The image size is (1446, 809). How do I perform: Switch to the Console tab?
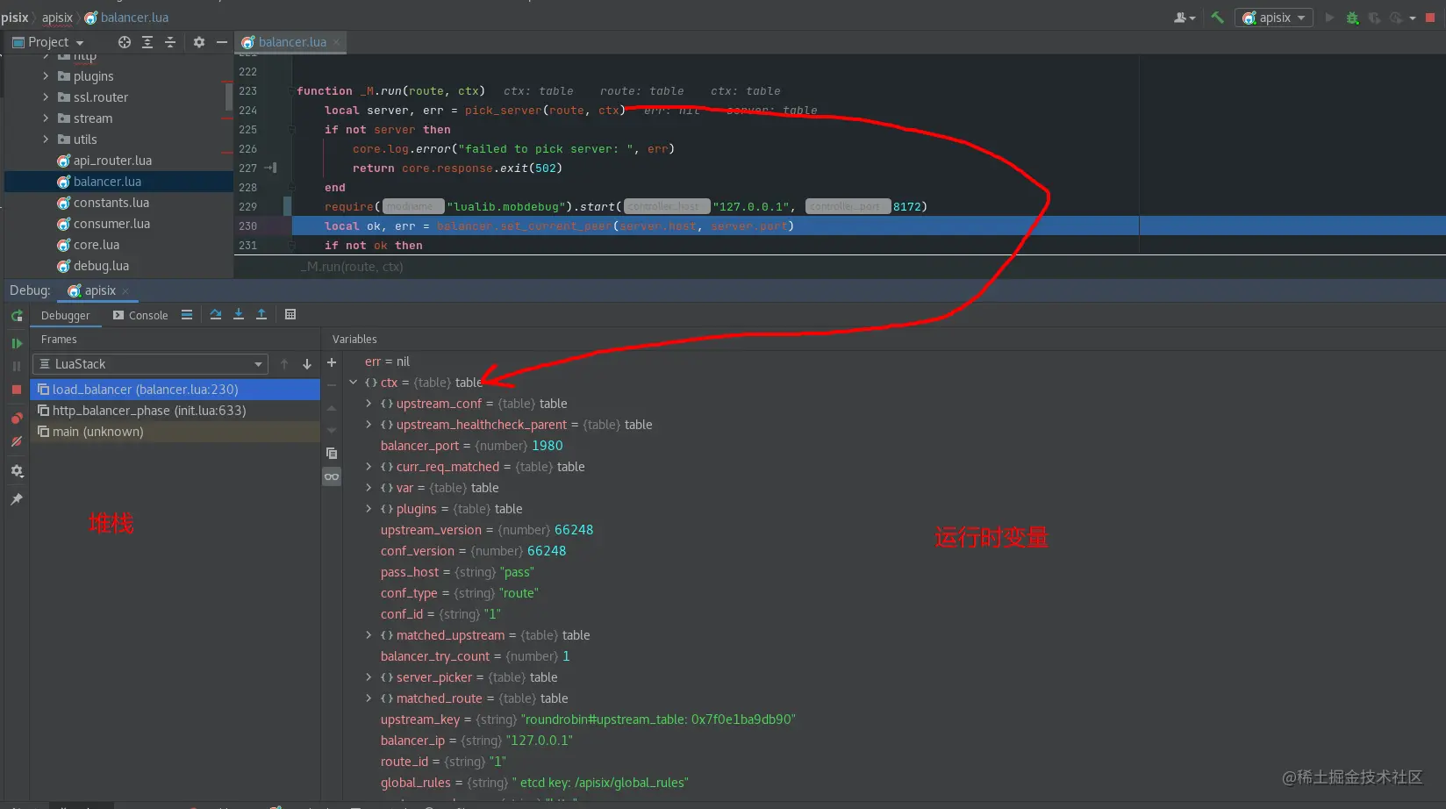(x=140, y=315)
